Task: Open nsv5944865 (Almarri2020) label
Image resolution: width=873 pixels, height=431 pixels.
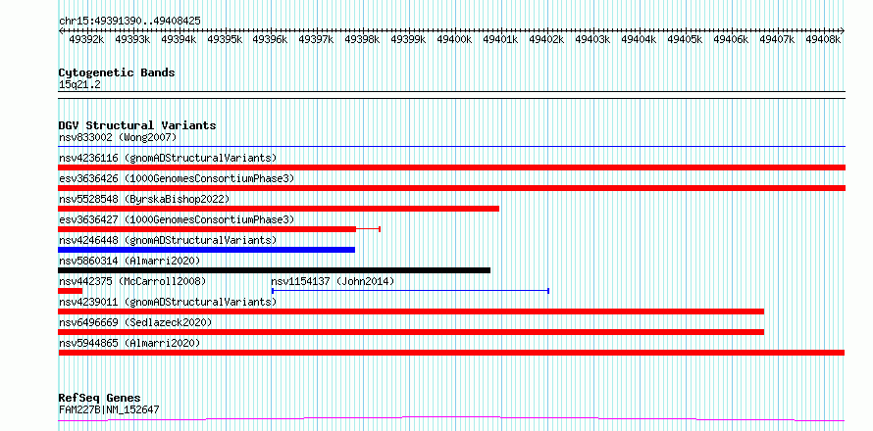Action: (x=129, y=343)
